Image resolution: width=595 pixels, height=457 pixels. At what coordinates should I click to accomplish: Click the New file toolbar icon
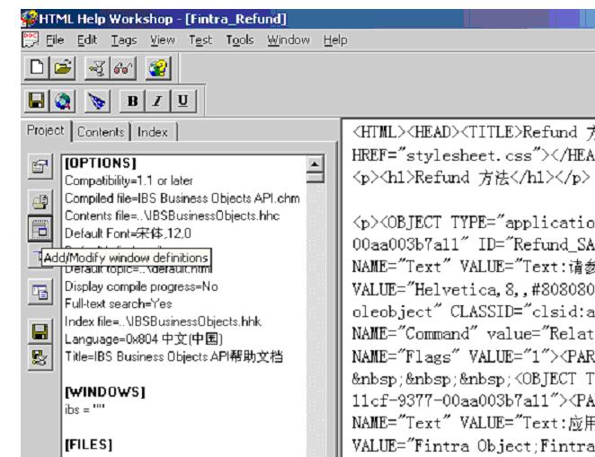(x=37, y=68)
